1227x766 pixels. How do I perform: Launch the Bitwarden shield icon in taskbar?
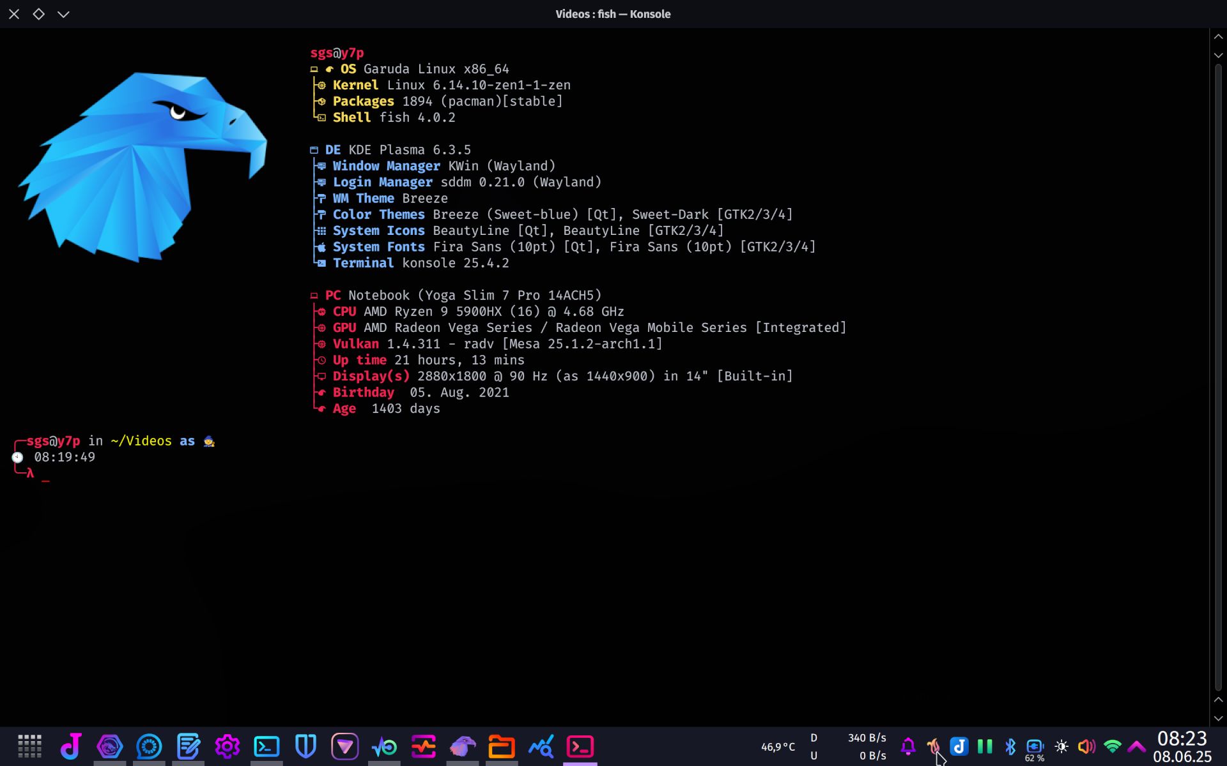click(306, 746)
